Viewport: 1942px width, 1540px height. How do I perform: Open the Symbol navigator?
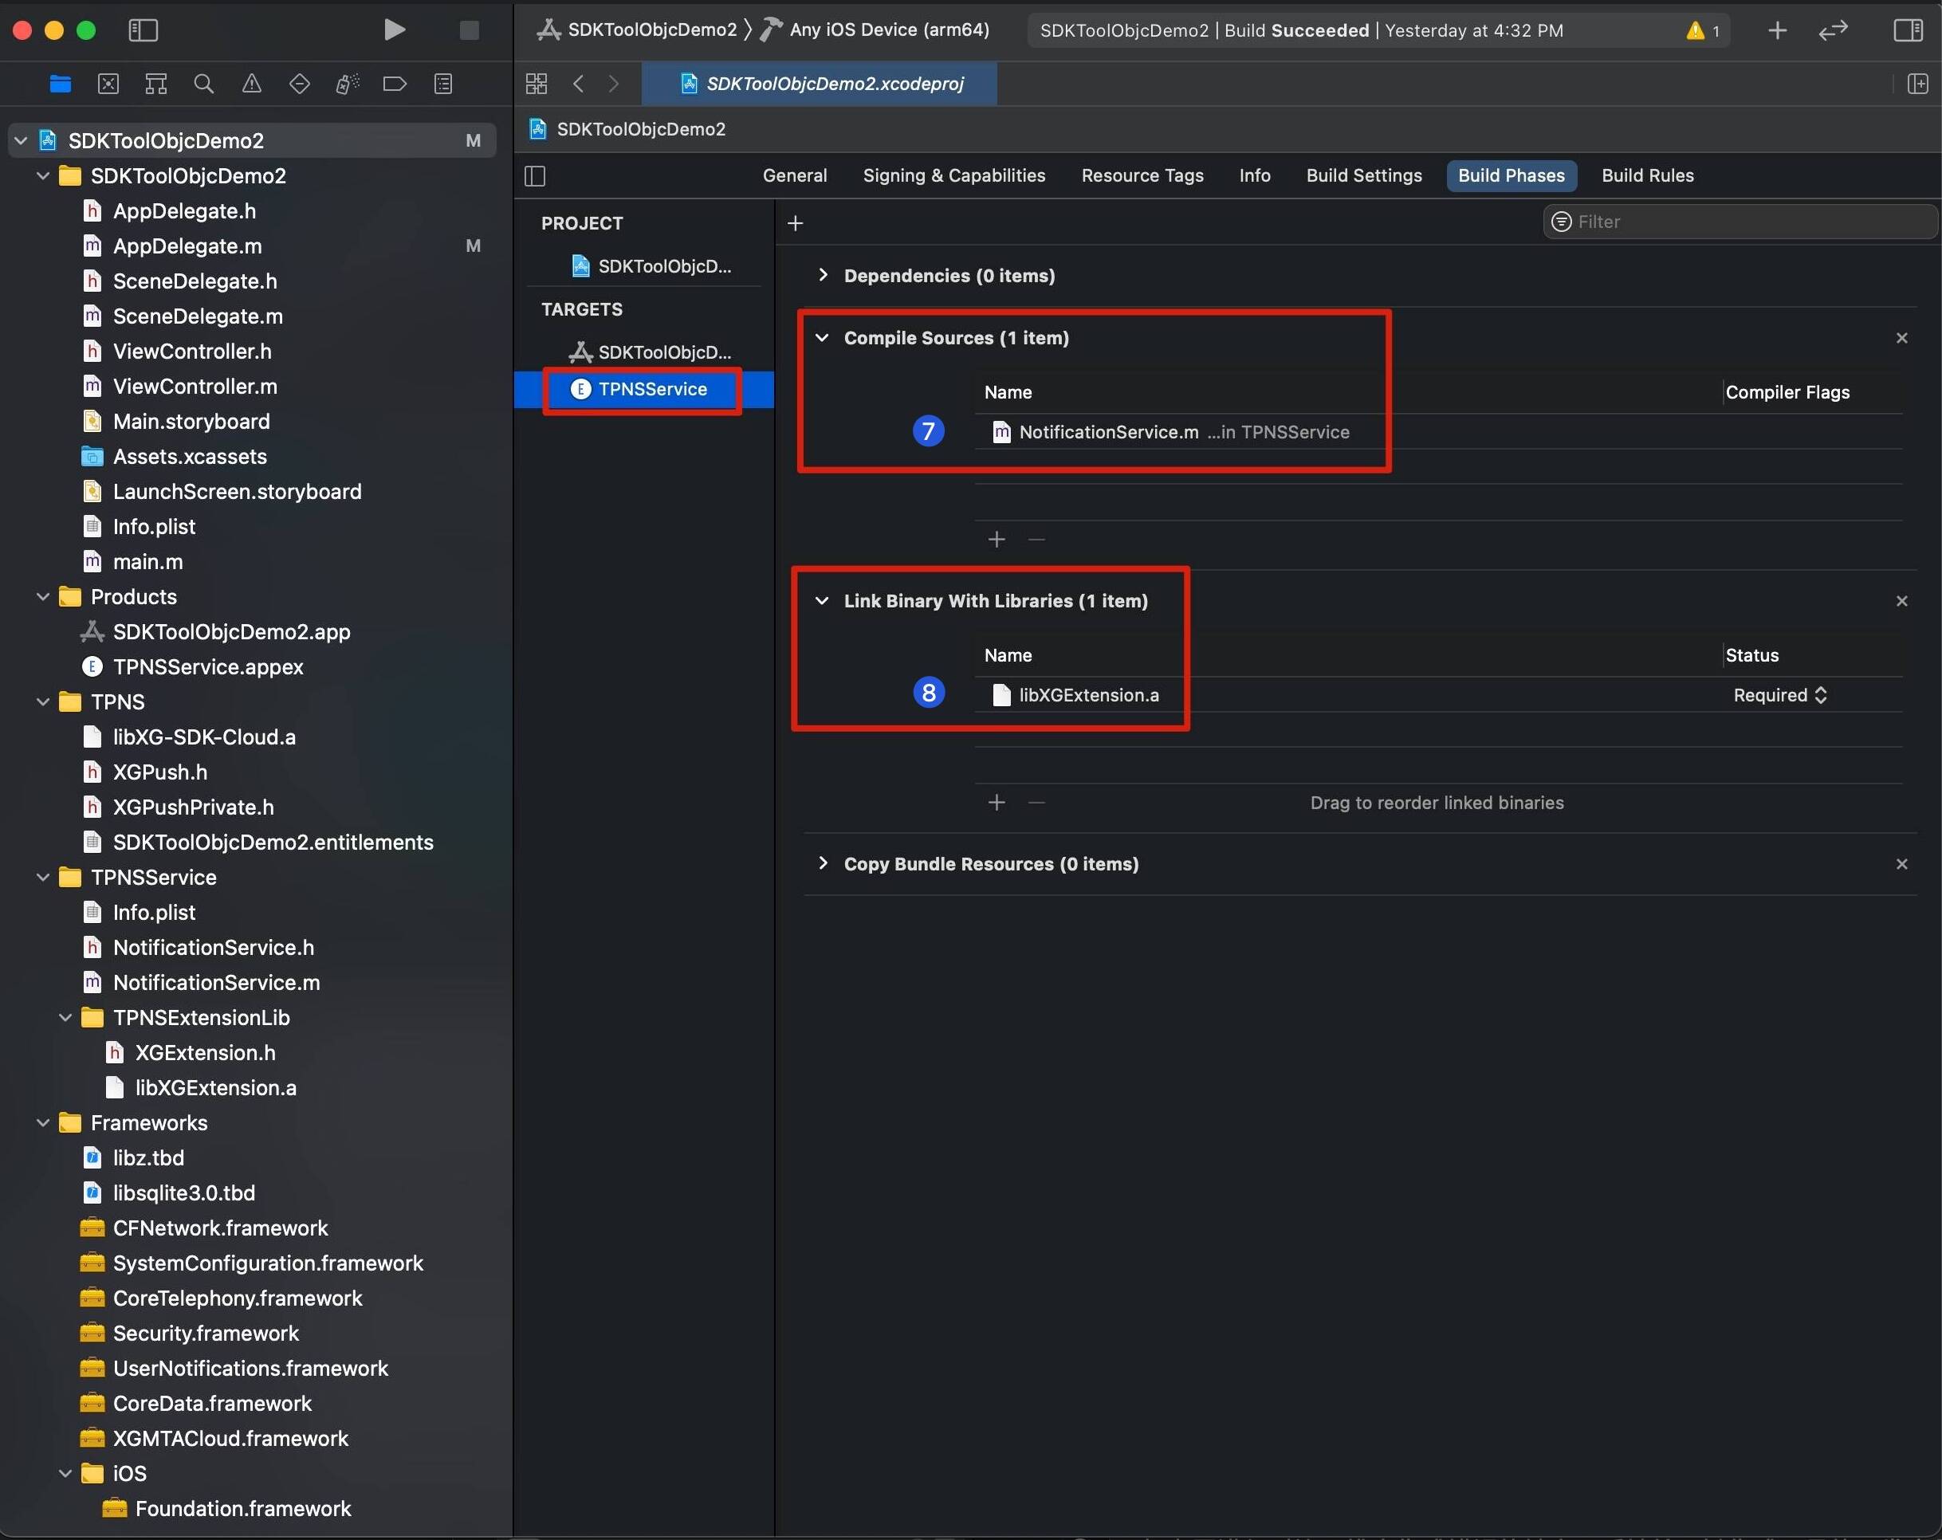click(155, 84)
